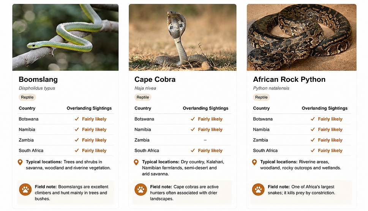Click the Boomslang paw print field note icon
Screen dimensions: 368x211
click(x=25, y=189)
